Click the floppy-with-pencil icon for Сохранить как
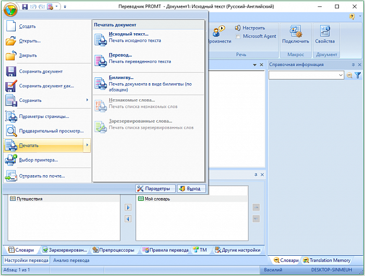The image size is (365, 276). (x=11, y=86)
